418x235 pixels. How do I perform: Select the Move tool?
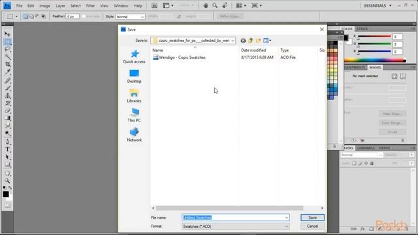coord(7,34)
